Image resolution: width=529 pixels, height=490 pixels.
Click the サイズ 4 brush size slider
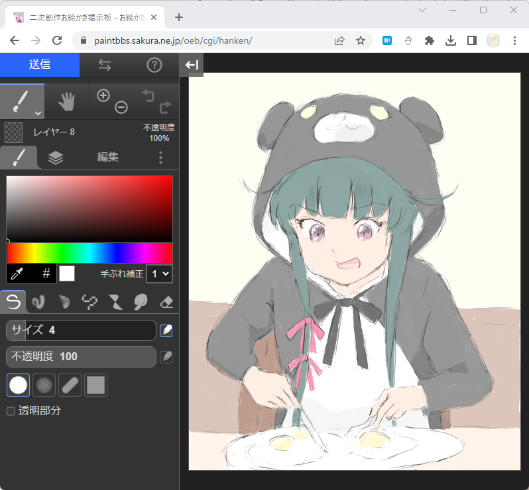pyautogui.click(x=81, y=330)
